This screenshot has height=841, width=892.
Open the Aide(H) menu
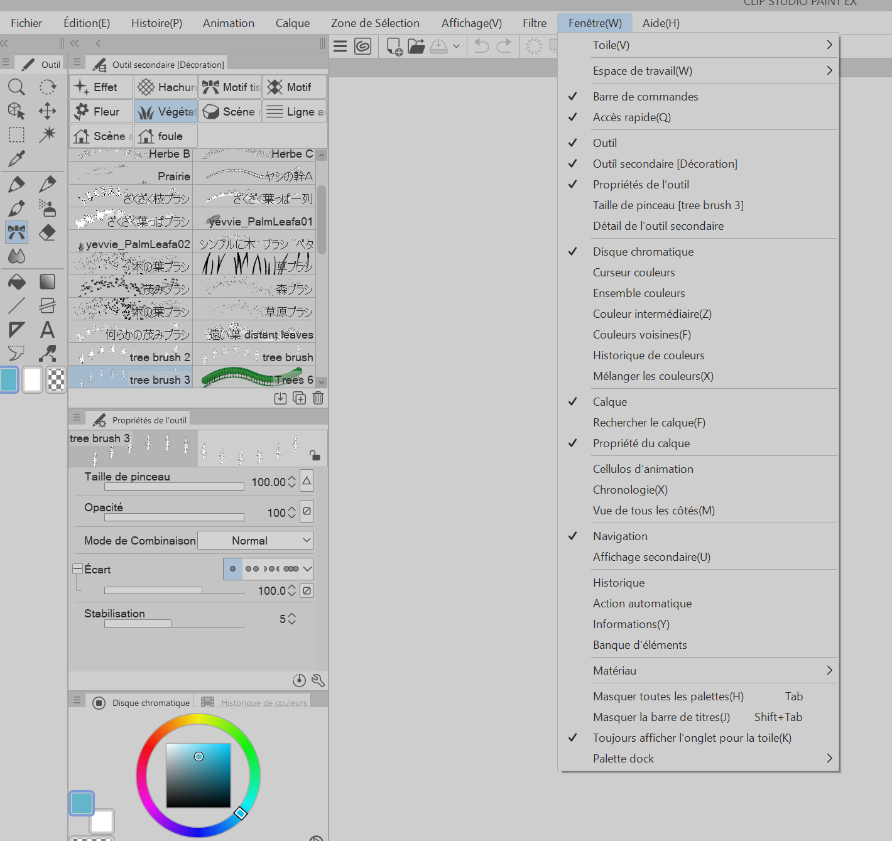(x=661, y=23)
